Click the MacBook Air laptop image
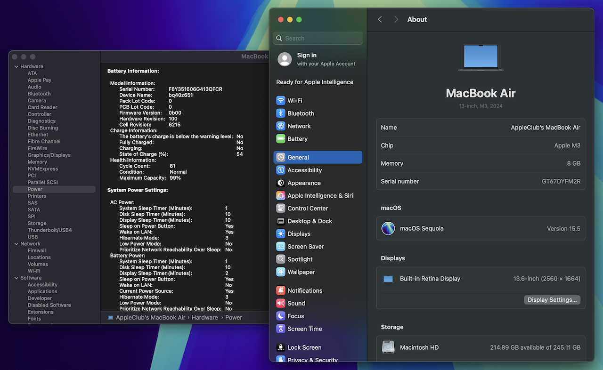 tap(481, 58)
